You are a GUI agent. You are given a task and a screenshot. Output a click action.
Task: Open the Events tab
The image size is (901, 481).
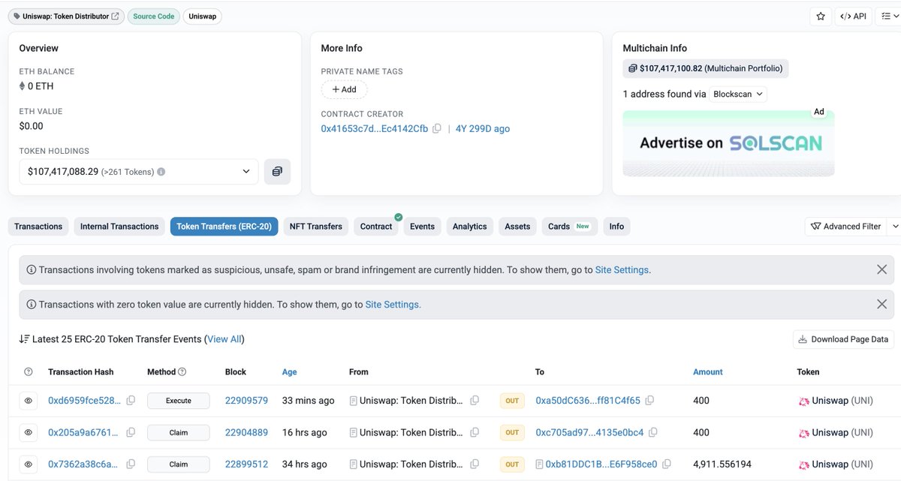(422, 227)
